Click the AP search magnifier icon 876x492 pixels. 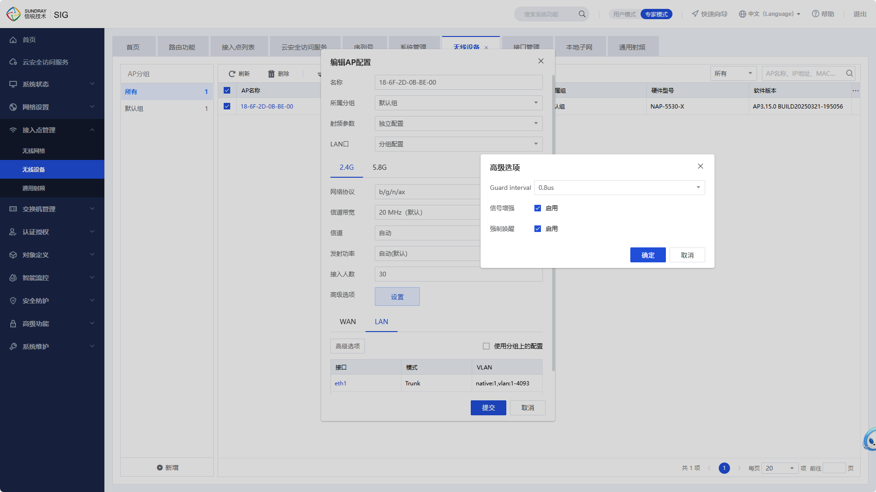pos(849,73)
